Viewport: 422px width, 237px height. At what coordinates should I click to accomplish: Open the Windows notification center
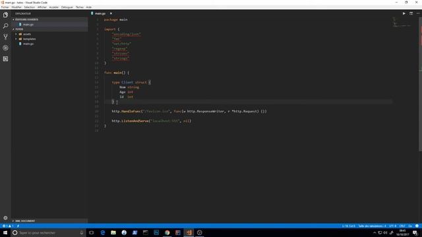tap(415, 232)
